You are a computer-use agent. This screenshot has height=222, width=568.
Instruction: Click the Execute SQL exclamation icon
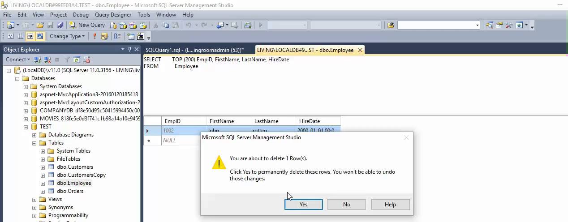pos(95,36)
